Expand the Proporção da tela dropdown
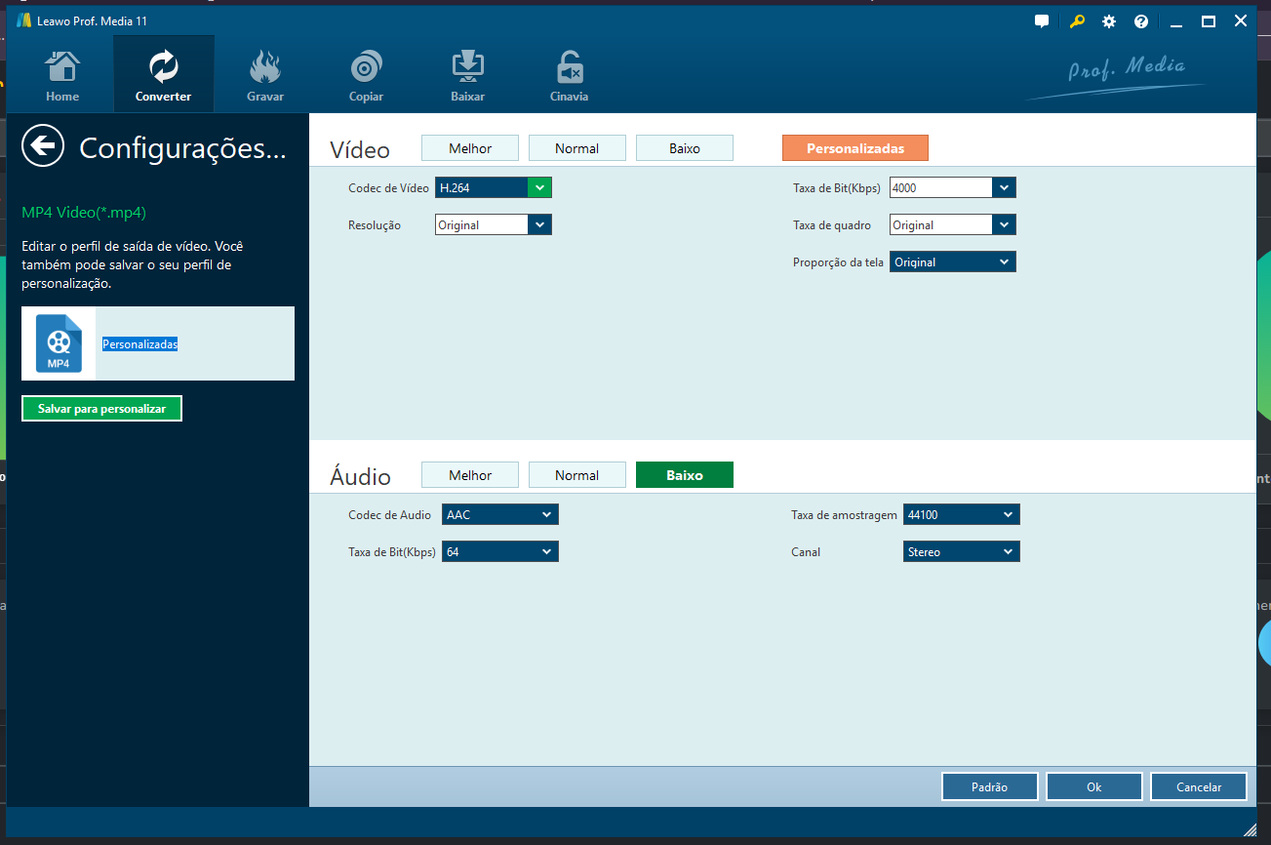 (953, 262)
